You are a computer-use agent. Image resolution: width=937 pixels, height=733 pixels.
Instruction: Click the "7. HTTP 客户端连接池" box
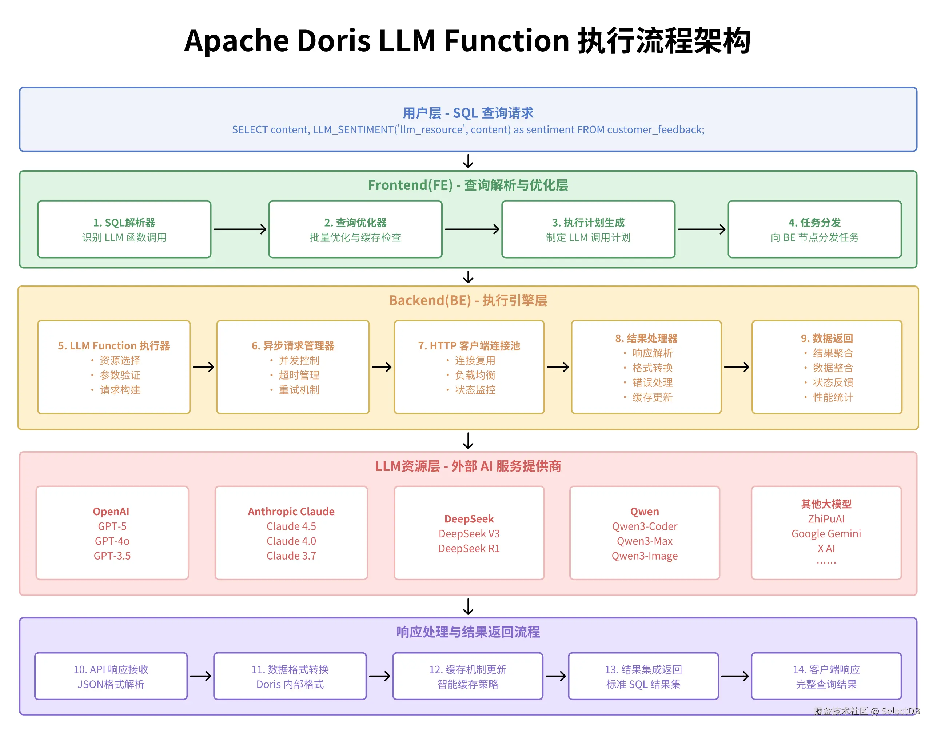[469, 367]
